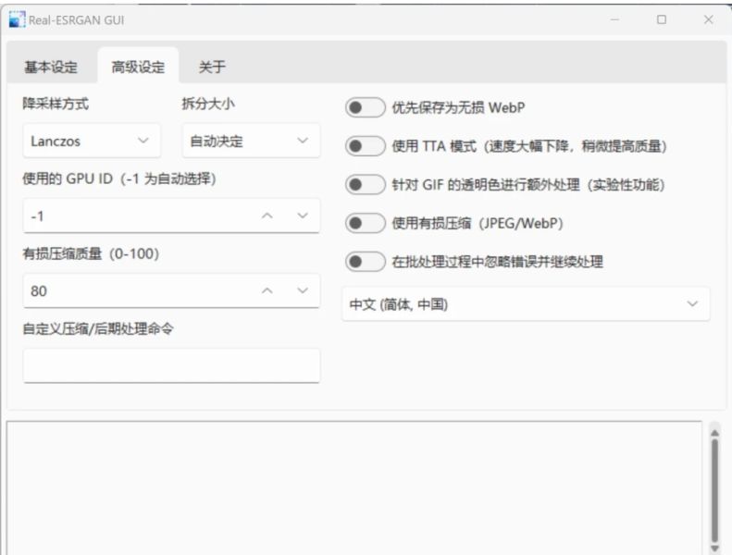Click the 拆分大小 label
This screenshot has height=555, width=732.
208,104
